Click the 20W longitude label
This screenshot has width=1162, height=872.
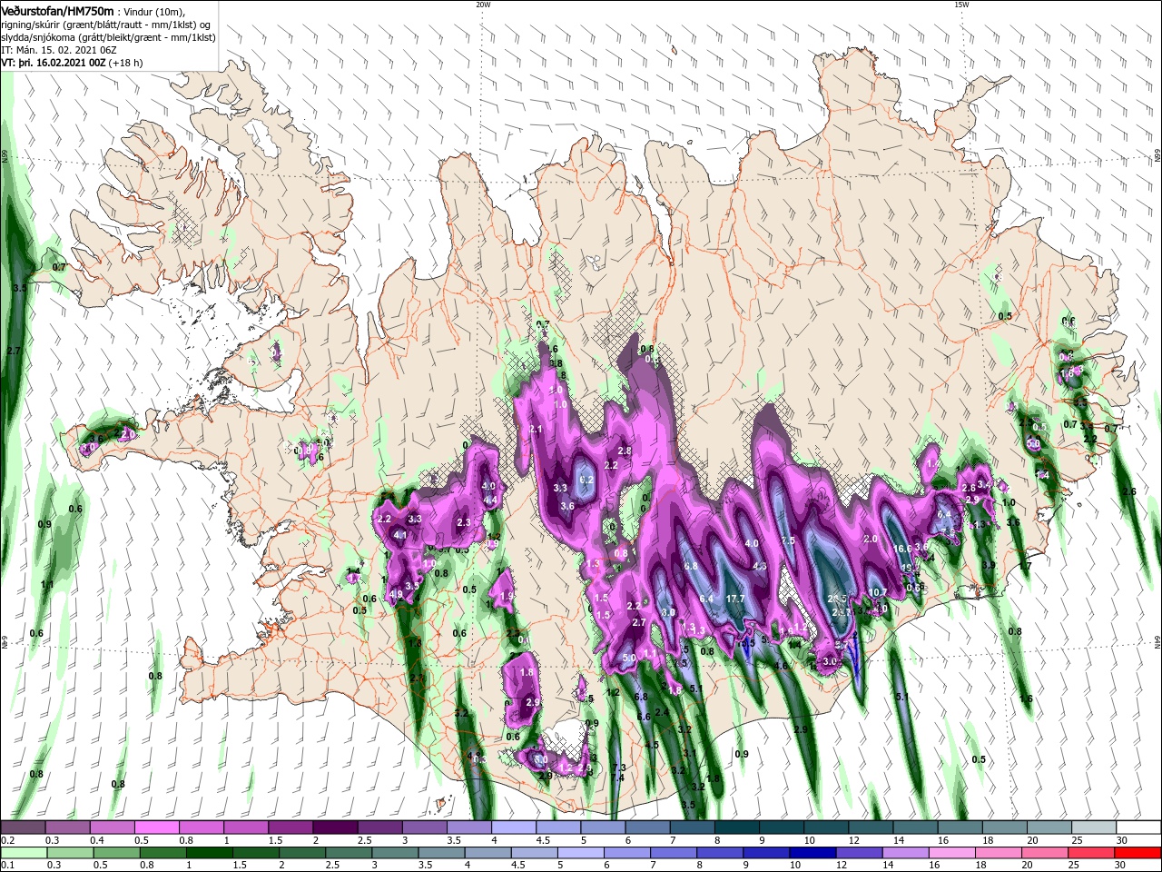(x=483, y=5)
